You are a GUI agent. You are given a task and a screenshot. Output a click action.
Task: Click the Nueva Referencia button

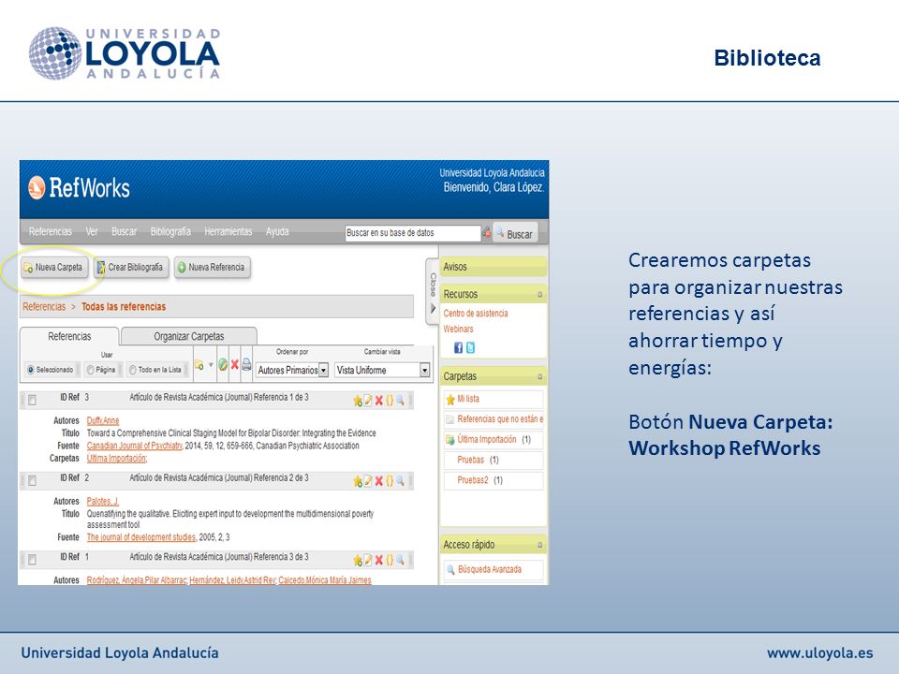[x=213, y=268]
